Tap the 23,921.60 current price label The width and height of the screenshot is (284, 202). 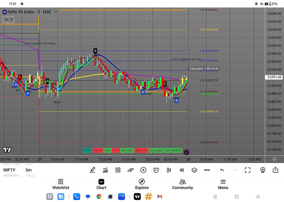(274, 77)
